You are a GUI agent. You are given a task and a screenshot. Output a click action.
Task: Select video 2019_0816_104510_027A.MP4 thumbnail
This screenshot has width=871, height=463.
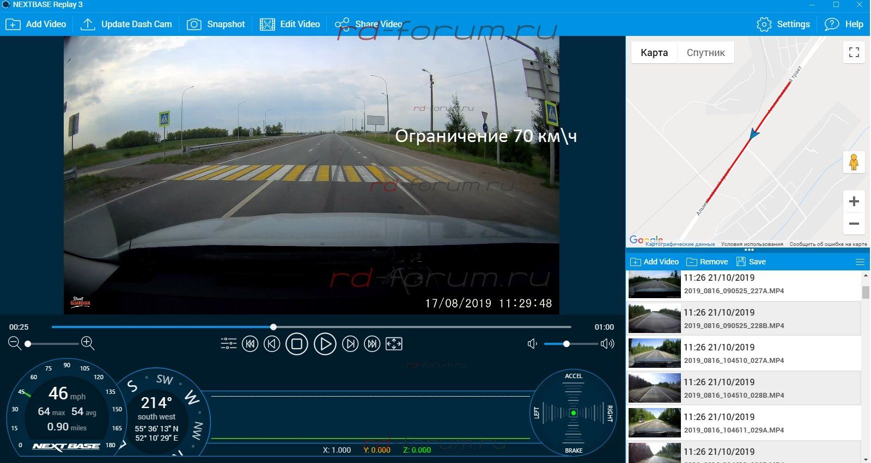(x=654, y=353)
